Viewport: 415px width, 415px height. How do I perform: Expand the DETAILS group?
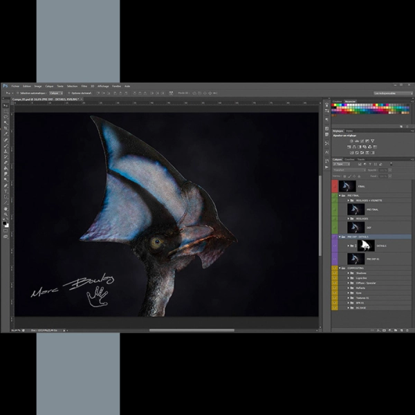click(x=349, y=246)
